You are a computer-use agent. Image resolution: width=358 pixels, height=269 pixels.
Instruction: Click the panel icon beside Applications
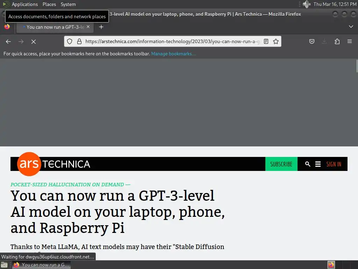point(6,4)
